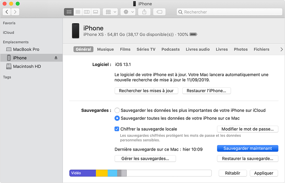
Task: Uncheck Chiffrer la sauvegarde locale
Action: click(x=117, y=129)
